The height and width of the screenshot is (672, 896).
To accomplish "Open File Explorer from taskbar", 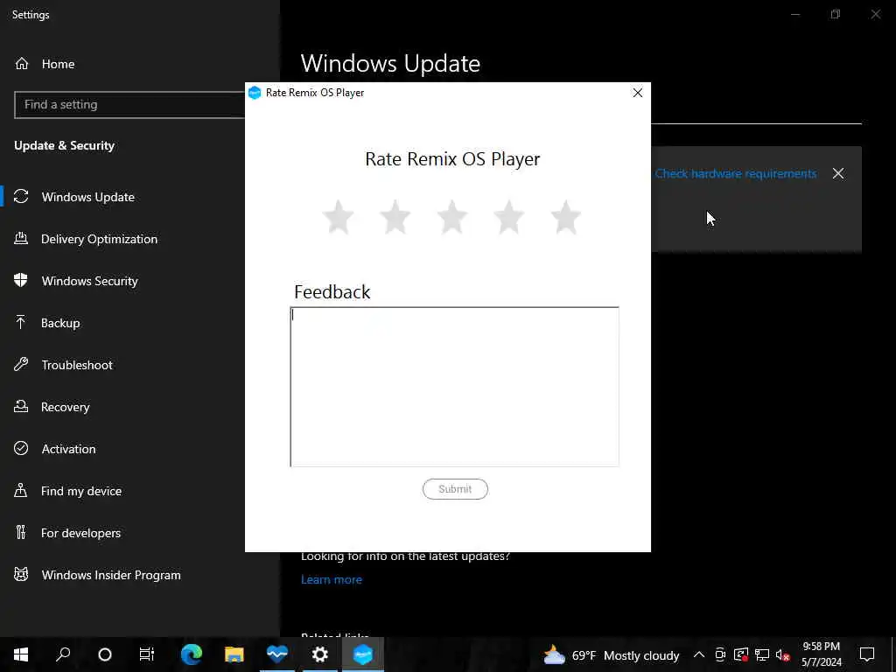I will tap(234, 654).
